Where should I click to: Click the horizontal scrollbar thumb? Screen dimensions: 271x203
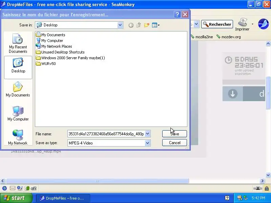coord(97,181)
